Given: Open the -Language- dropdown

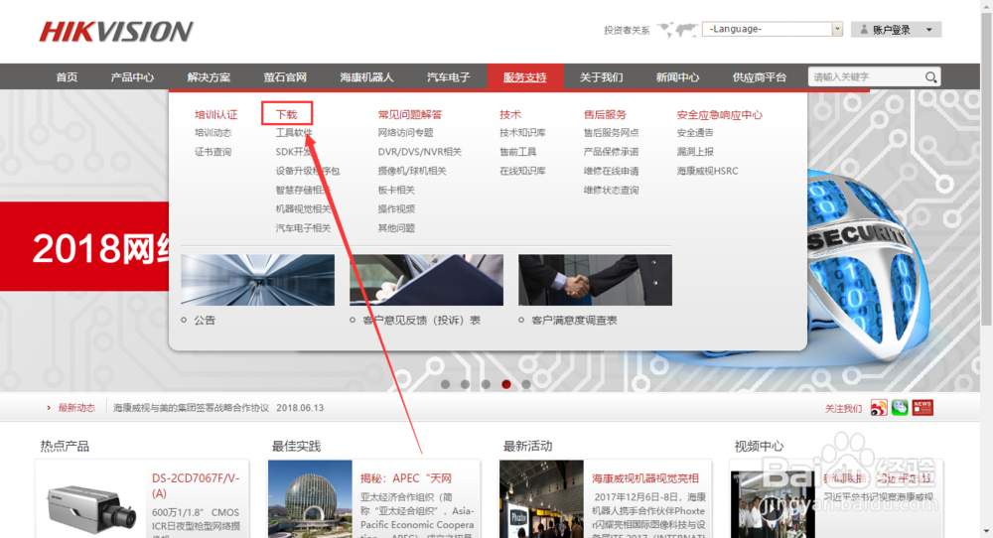Looking at the screenshot, I should [772, 29].
